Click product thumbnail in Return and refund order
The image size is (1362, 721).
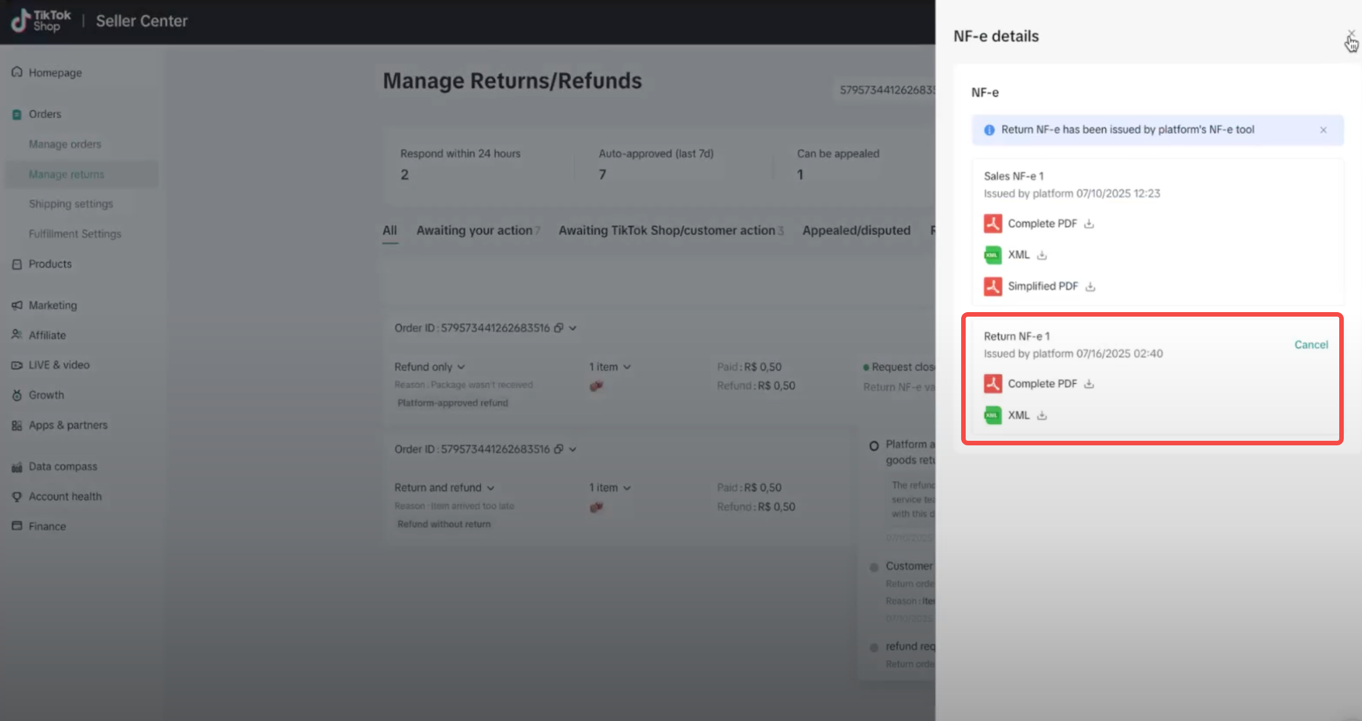[596, 507]
